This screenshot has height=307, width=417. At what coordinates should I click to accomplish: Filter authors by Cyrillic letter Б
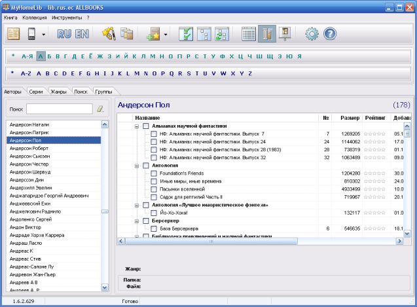click(x=49, y=56)
